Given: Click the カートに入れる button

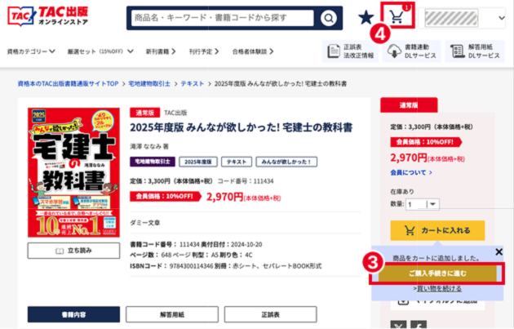Looking at the screenshot, I should (x=437, y=230).
